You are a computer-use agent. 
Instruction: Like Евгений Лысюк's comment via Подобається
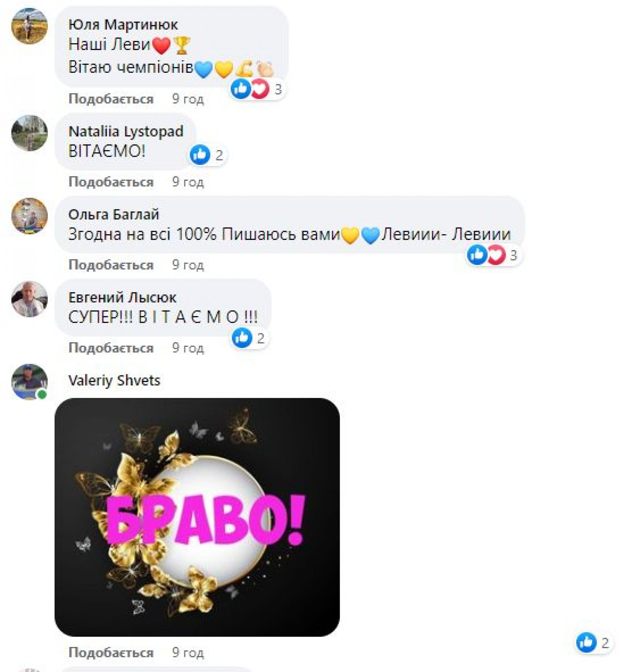[111, 348]
